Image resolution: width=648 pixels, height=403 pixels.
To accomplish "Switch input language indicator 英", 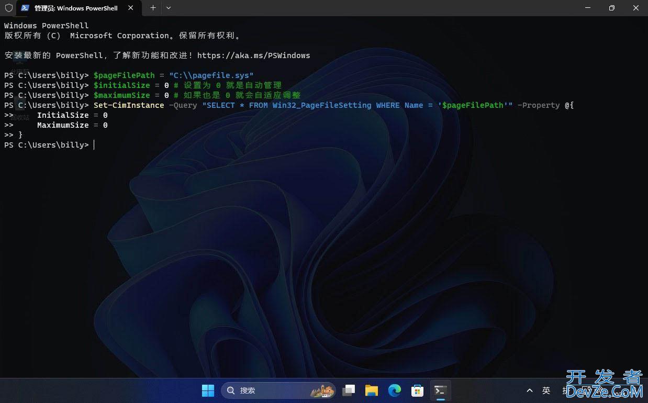I will pos(546,390).
